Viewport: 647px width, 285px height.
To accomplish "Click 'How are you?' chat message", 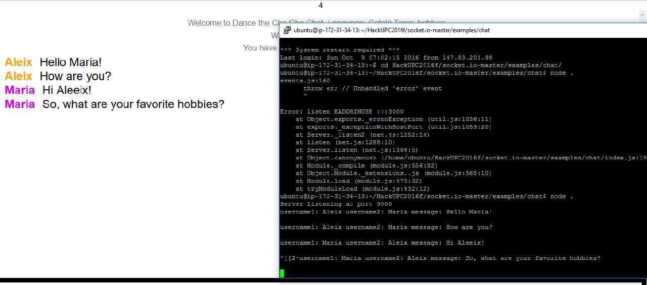I will pyautogui.click(x=75, y=76).
